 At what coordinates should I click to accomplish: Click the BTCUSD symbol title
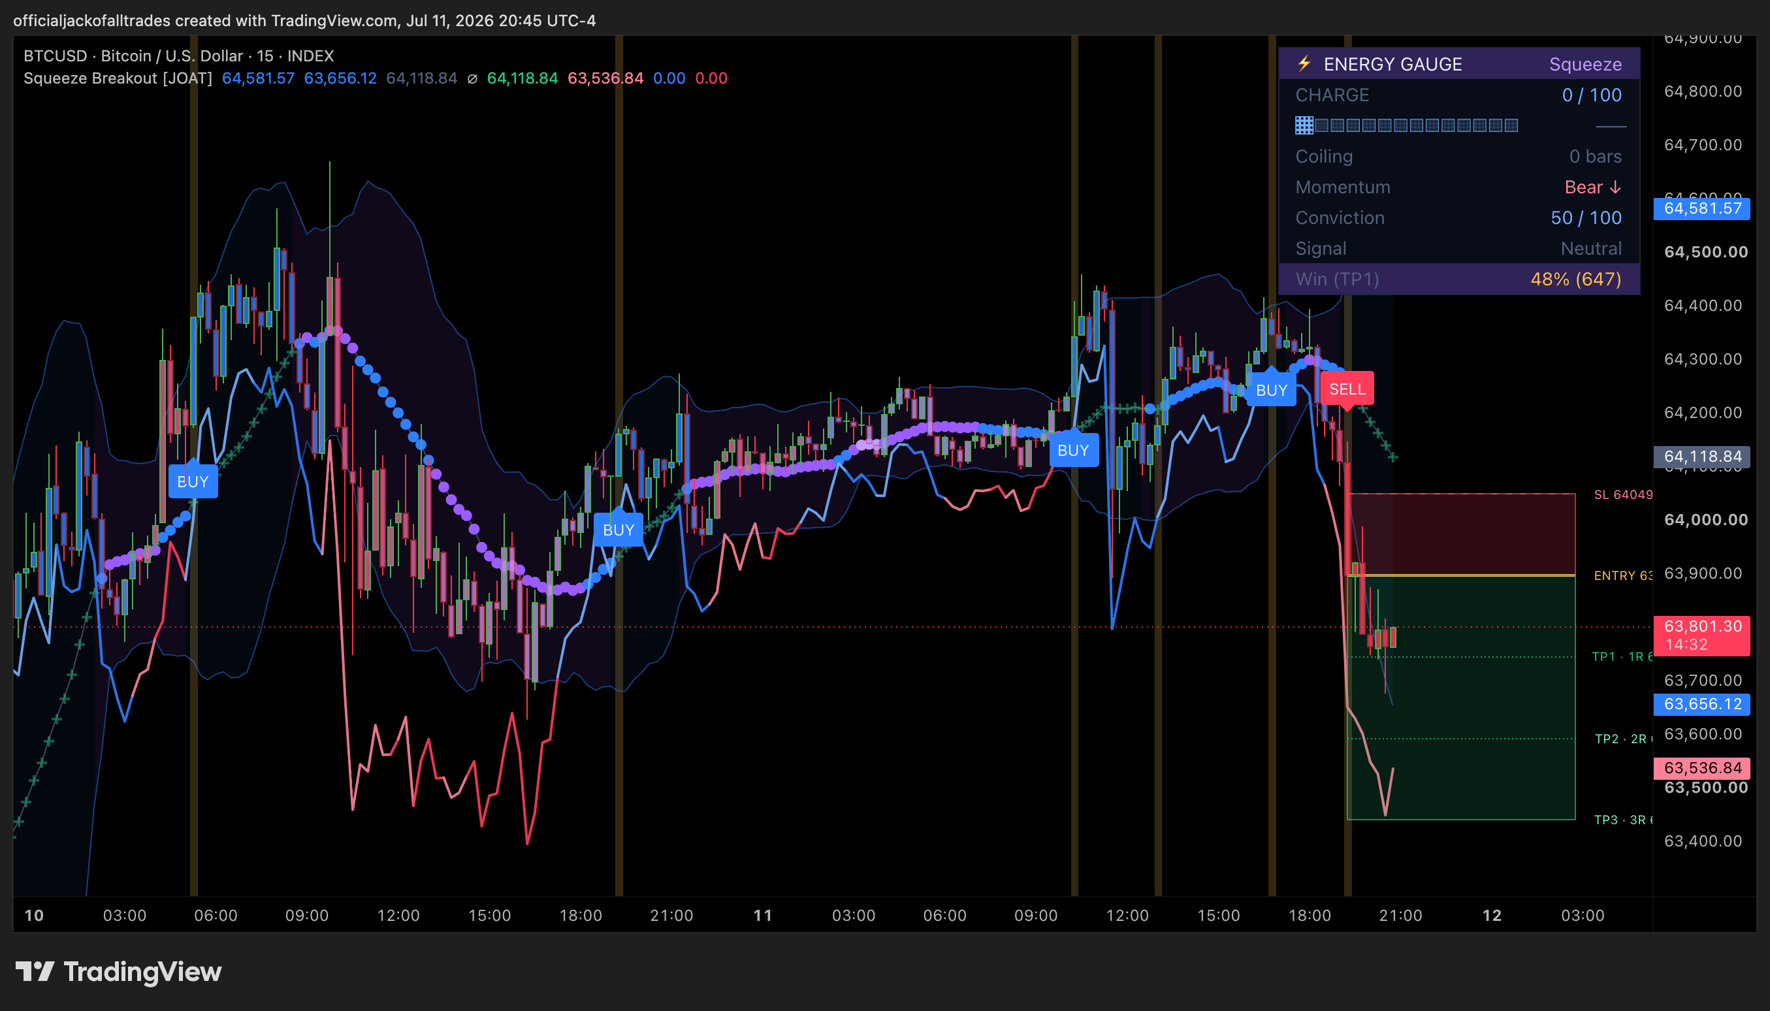pos(178,56)
